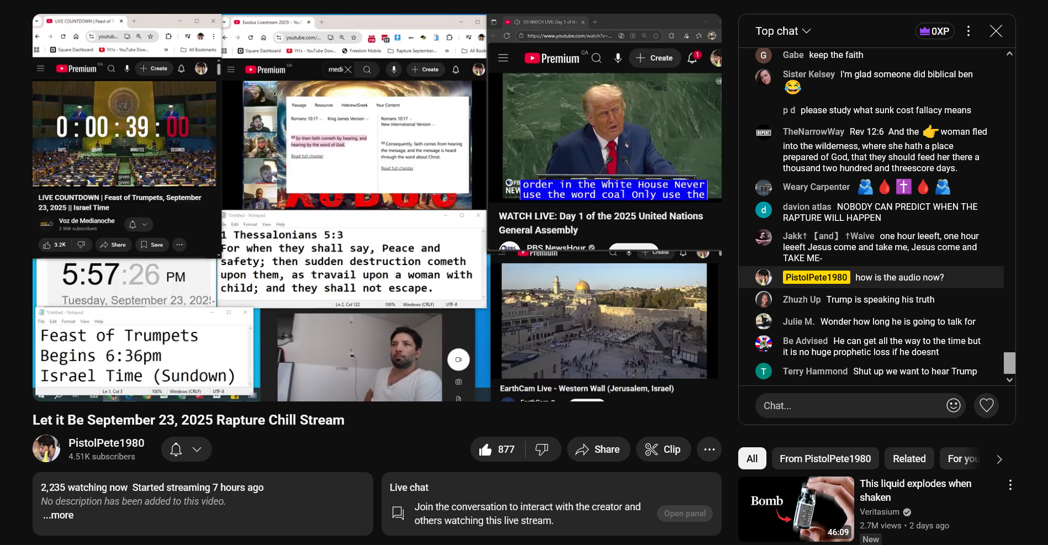Image resolution: width=1048 pixels, height=545 pixels.
Task: Click the search magnifier icon in UN video window
Action: (x=596, y=58)
